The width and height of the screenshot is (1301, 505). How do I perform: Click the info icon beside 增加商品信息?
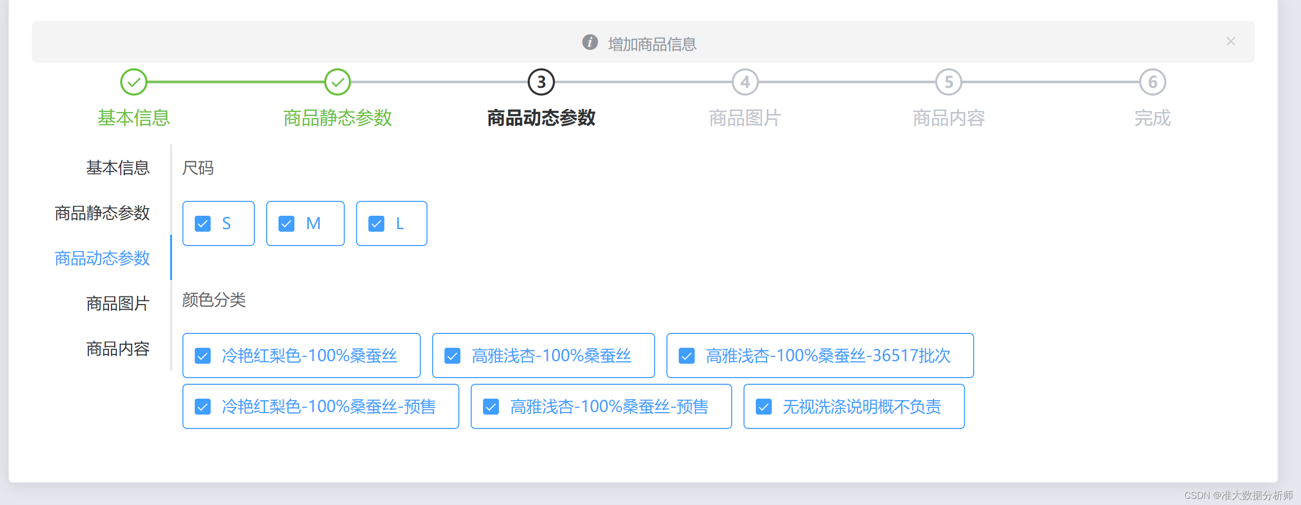(x=590, y=42)
